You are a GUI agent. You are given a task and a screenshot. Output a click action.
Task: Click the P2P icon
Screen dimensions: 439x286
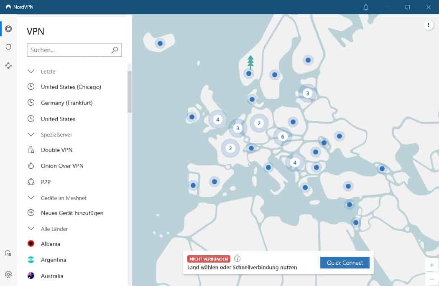(x=31, y=182)
